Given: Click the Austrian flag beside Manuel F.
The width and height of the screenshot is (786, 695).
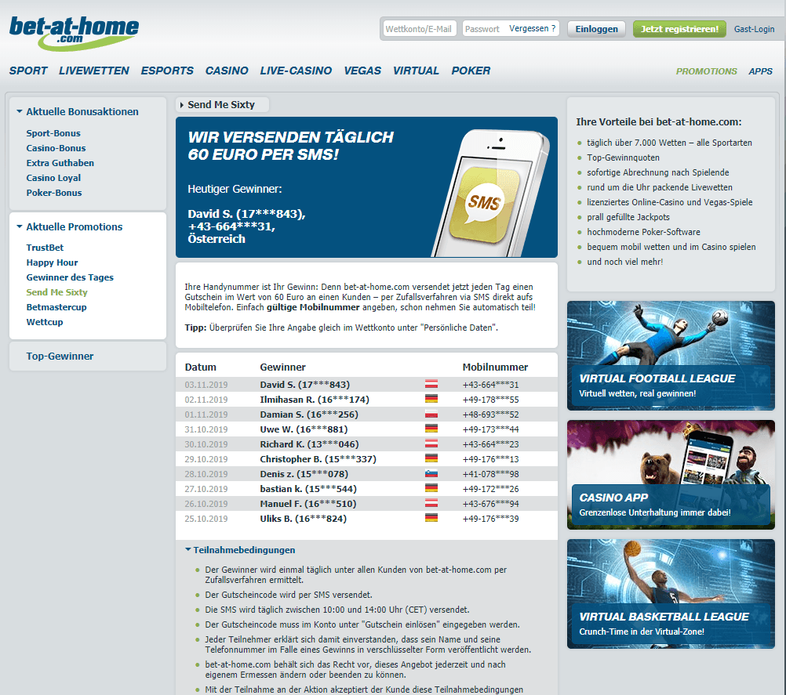Looking at the screenshot, I should tap(431, 503).
